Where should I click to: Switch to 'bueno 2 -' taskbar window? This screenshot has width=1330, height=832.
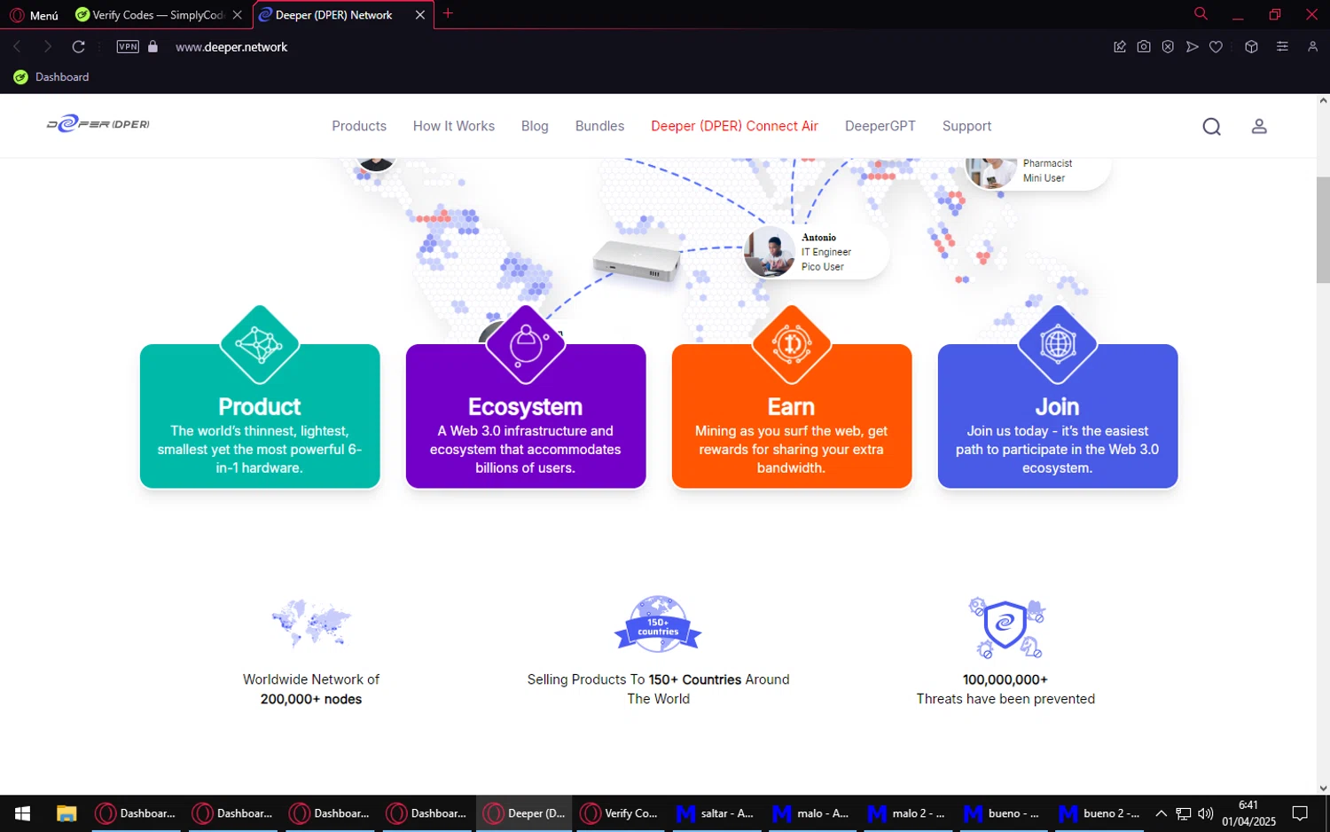(x=1099, y=813)
